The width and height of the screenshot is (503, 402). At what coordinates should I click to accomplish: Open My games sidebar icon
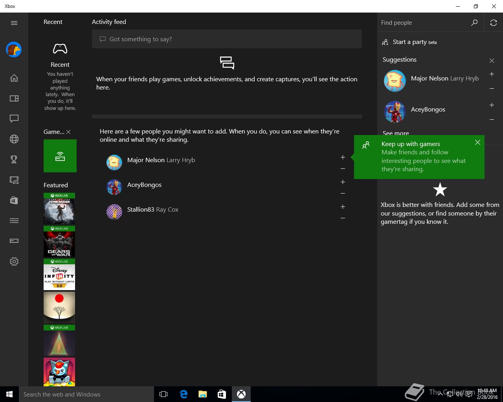(14, 99)
